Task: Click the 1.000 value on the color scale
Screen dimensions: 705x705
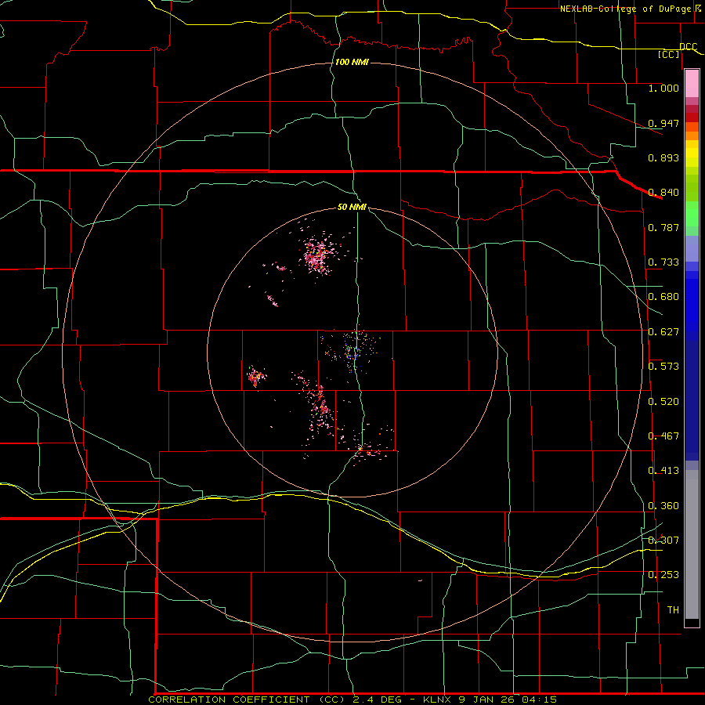Action: click(663, 88)
